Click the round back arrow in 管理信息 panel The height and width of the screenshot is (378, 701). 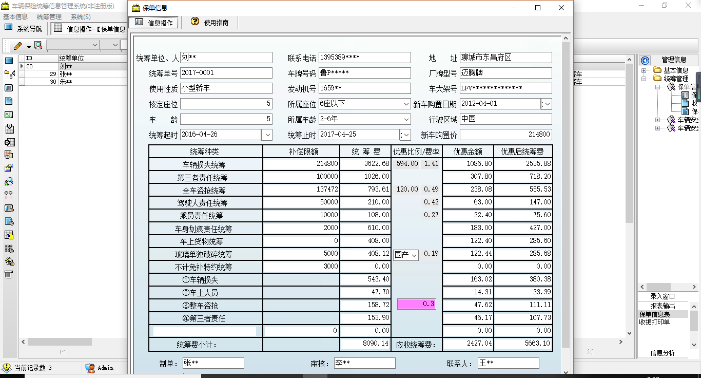(x=645, y=60)
